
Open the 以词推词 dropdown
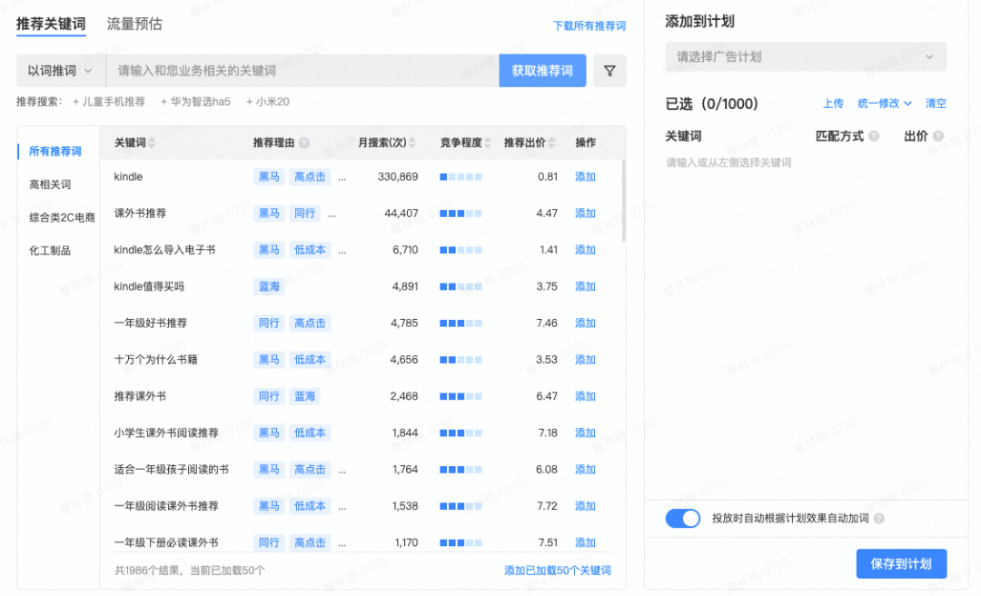tap(60, 71)
